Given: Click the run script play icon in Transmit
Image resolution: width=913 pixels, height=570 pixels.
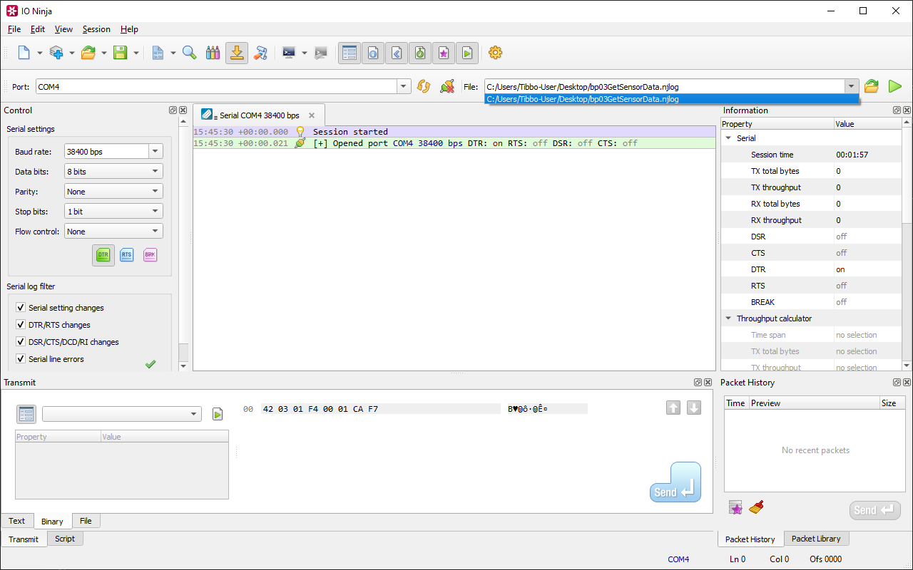Looking at the screenshot, I should click(x=218, y=414).
